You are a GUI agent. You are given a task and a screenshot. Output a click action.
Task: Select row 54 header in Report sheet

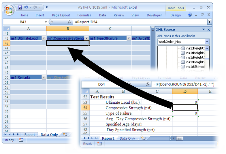click(85, 108)
